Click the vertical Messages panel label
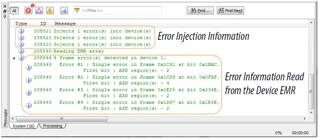This screenshot has width=319, height=139. point(5,118)
